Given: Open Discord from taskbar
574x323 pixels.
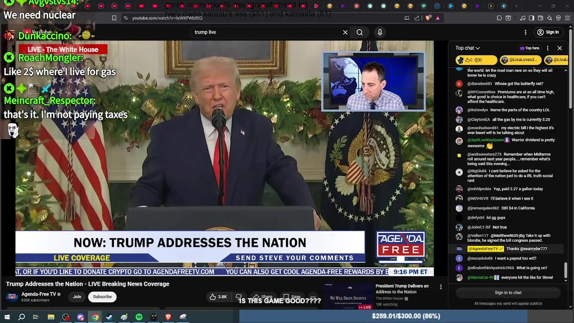Looking at the screenshot, I should click(81, 317).
